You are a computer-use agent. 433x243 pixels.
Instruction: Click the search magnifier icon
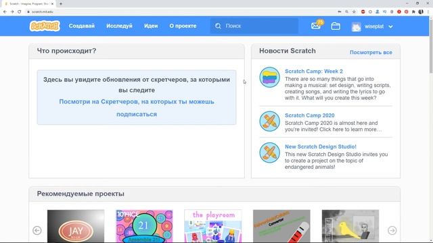coord(218,26)
